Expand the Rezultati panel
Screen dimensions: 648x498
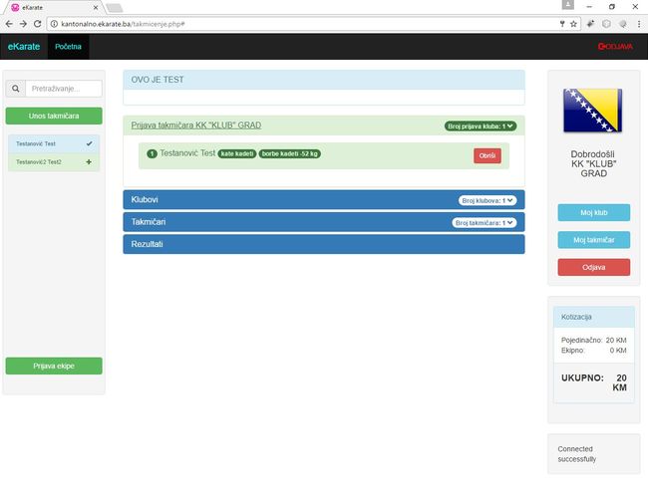point(323,244)
